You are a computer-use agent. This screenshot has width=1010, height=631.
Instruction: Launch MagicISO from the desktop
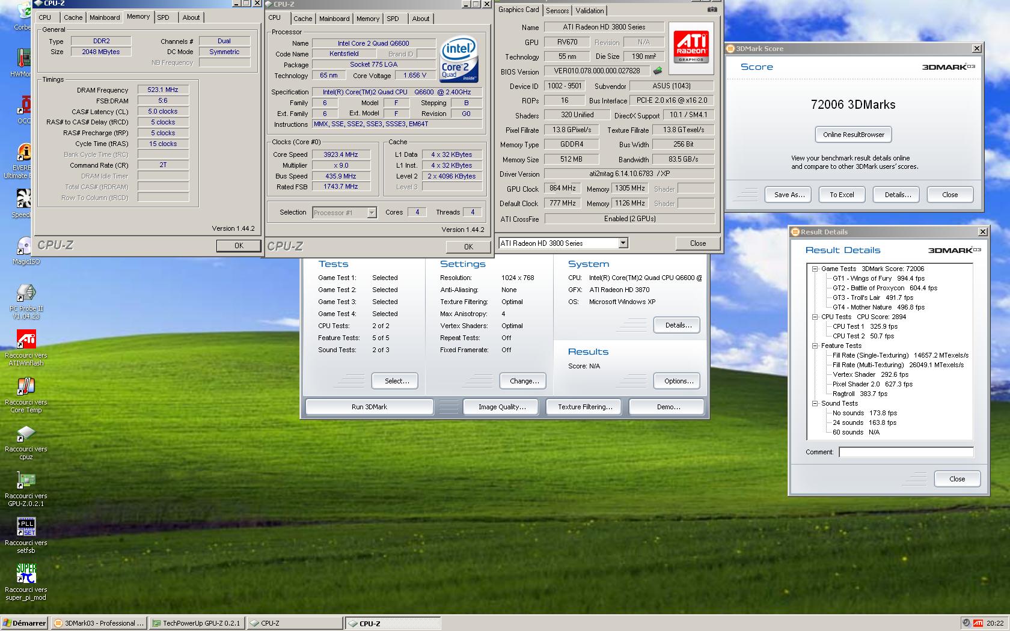25,246
